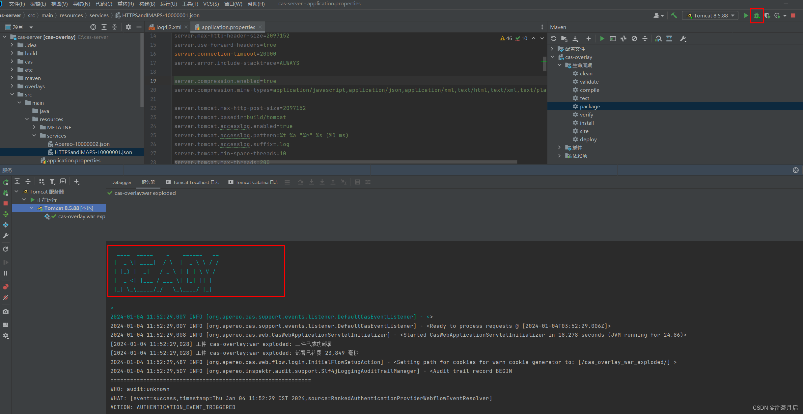Toggle Maven offline mode icon
The image size is (803, 414).
click(x=623, y=39)
